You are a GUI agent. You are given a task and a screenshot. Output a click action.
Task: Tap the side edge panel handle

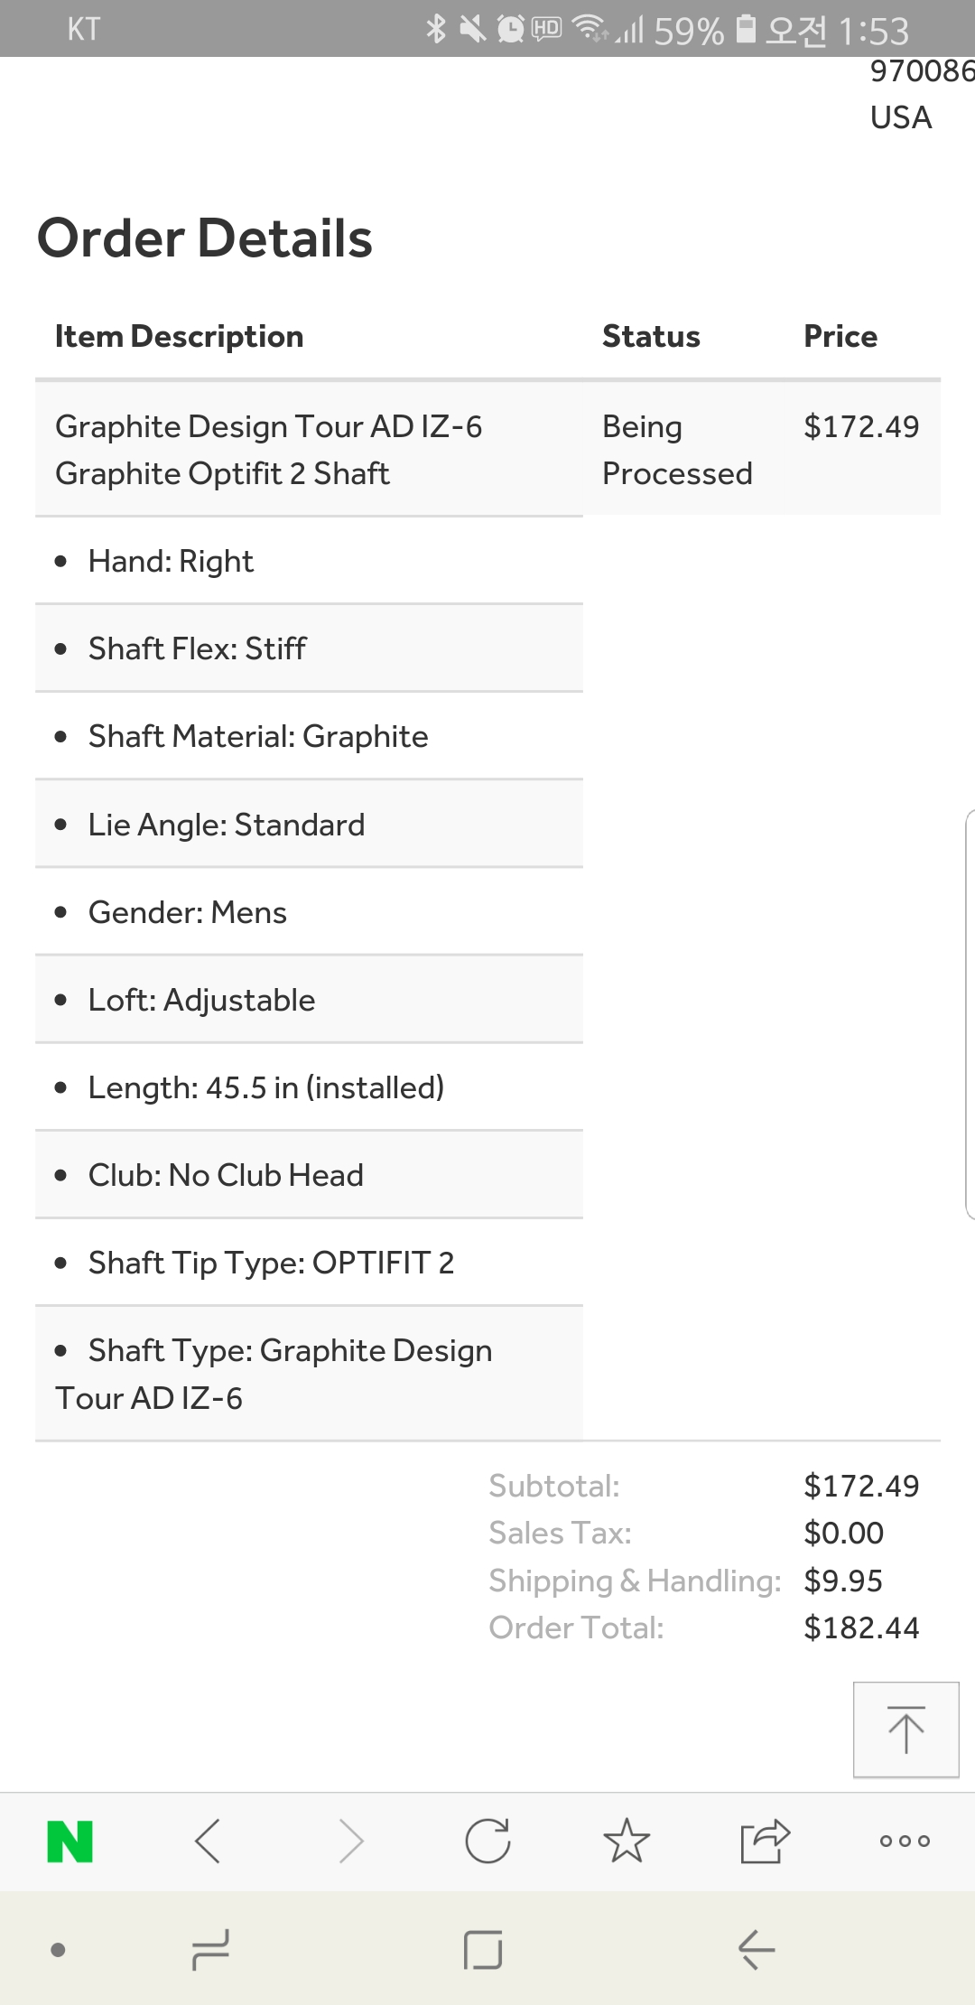tap(970, 1014)
